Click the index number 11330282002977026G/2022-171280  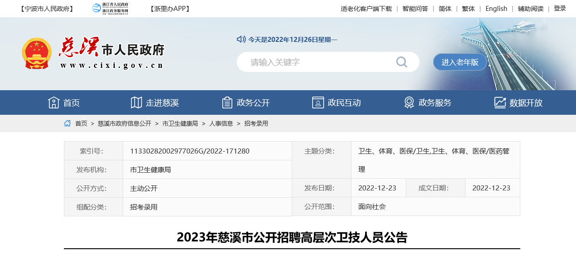pyautogui.click(x=189, y=151)
